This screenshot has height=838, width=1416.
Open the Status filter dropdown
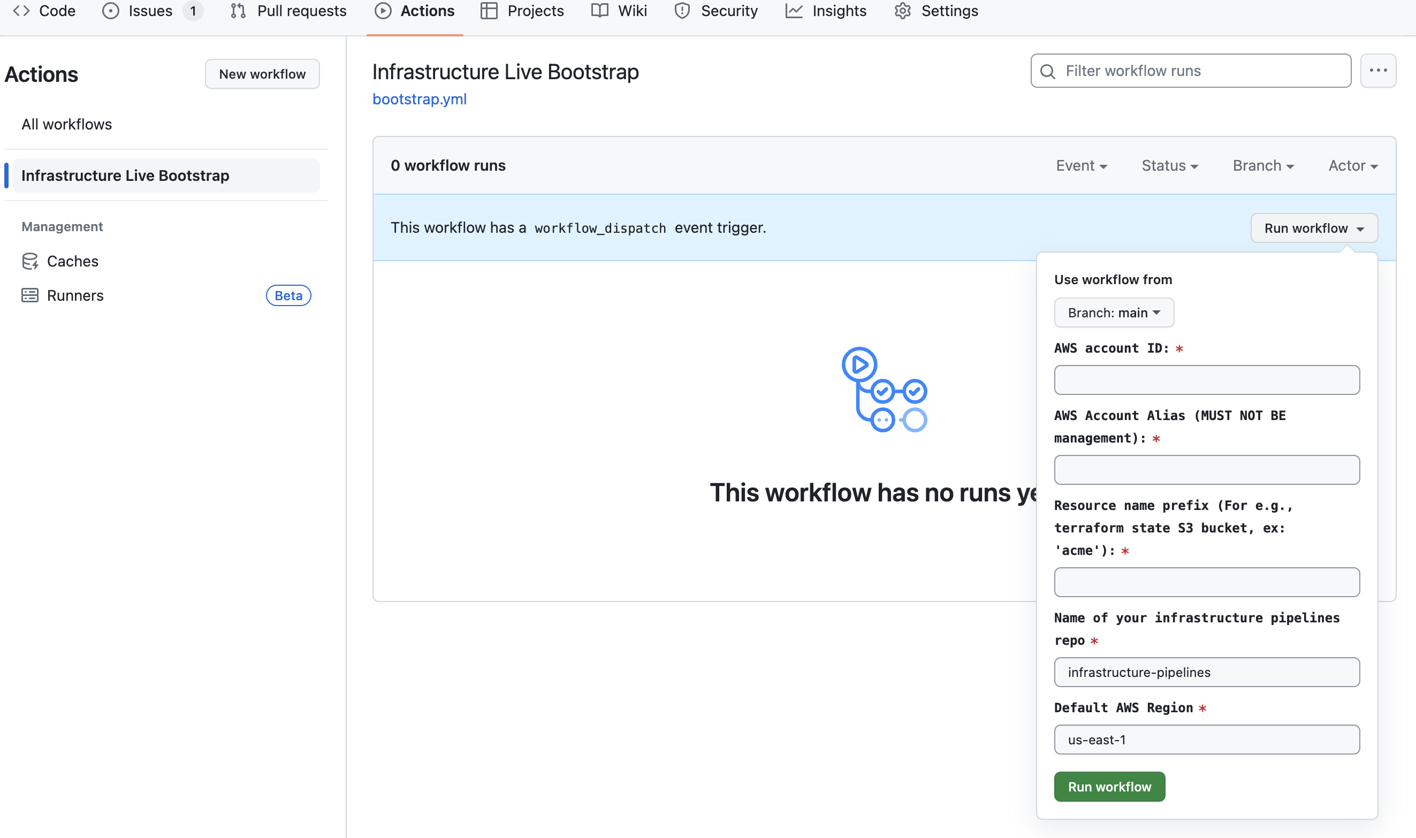(1170, 165)
